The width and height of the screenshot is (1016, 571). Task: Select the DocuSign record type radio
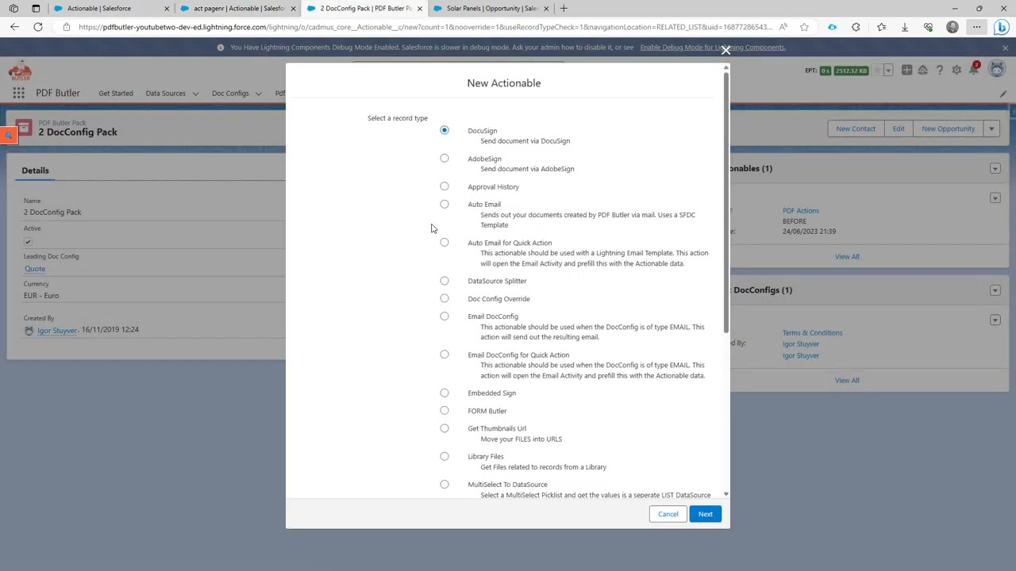coord(444,130)
